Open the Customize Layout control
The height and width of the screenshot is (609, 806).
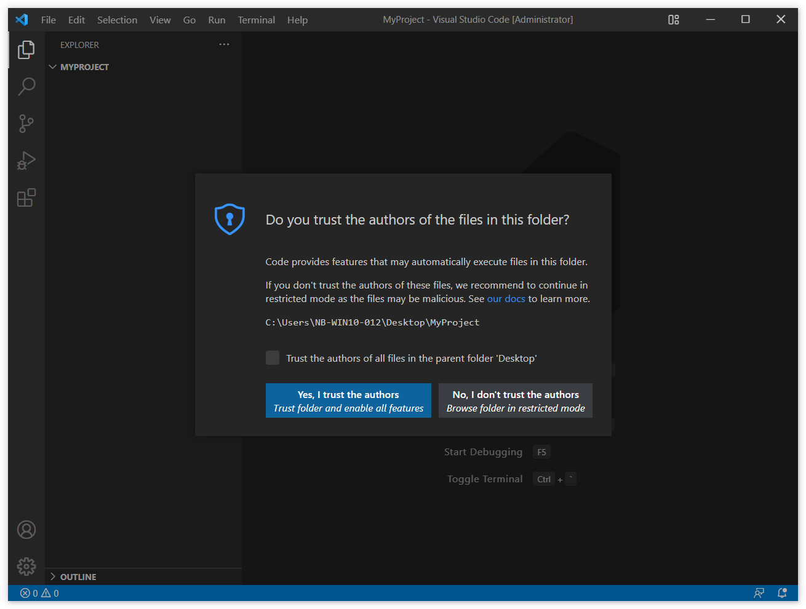tap(674, 20)
